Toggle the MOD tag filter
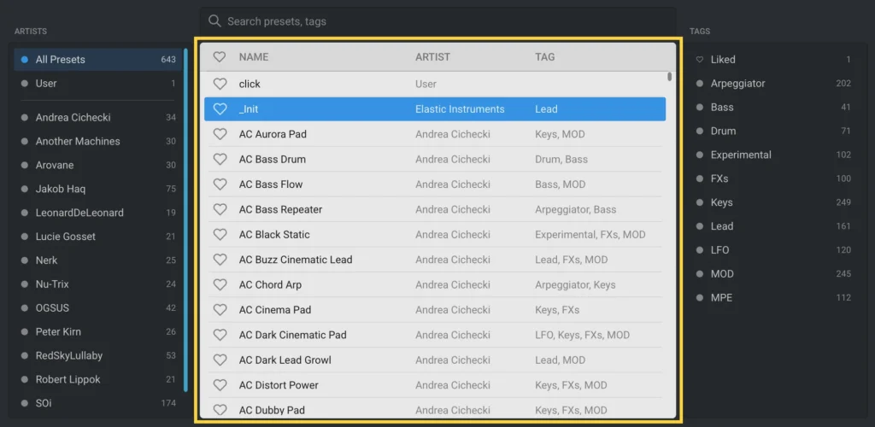The image size is (875, 427). [x=774, y=273]
